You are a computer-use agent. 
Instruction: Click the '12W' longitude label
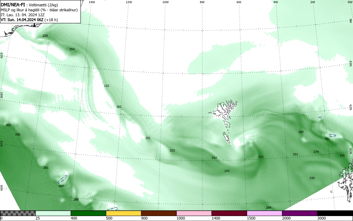[x=128, y=2]
